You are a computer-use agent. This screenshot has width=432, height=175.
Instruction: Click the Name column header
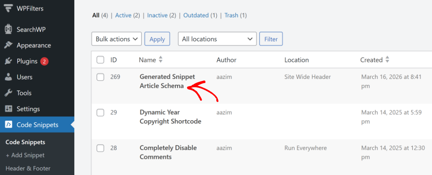pos(147,60)
